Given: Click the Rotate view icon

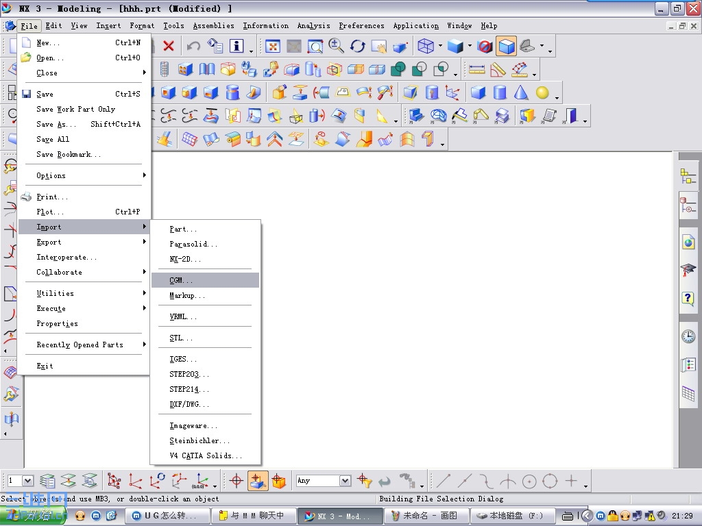Looking at the screenshot, I should 358,46.
